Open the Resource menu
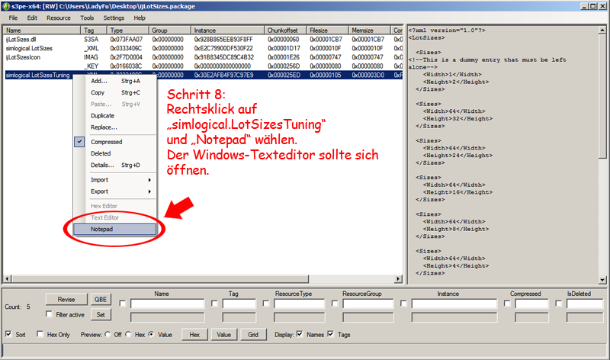The height and width of the screenshot is (360, 610). click(x=59, y=18)
